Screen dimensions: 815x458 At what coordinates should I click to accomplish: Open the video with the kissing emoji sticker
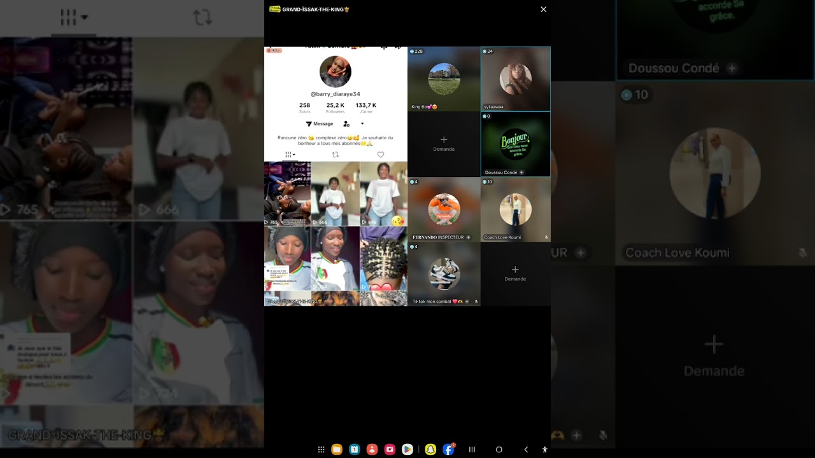384,194
